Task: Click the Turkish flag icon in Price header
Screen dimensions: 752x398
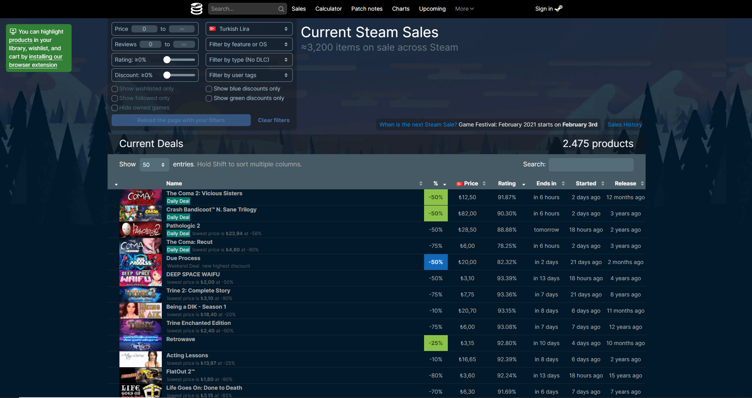Action: tap(459, 184)
